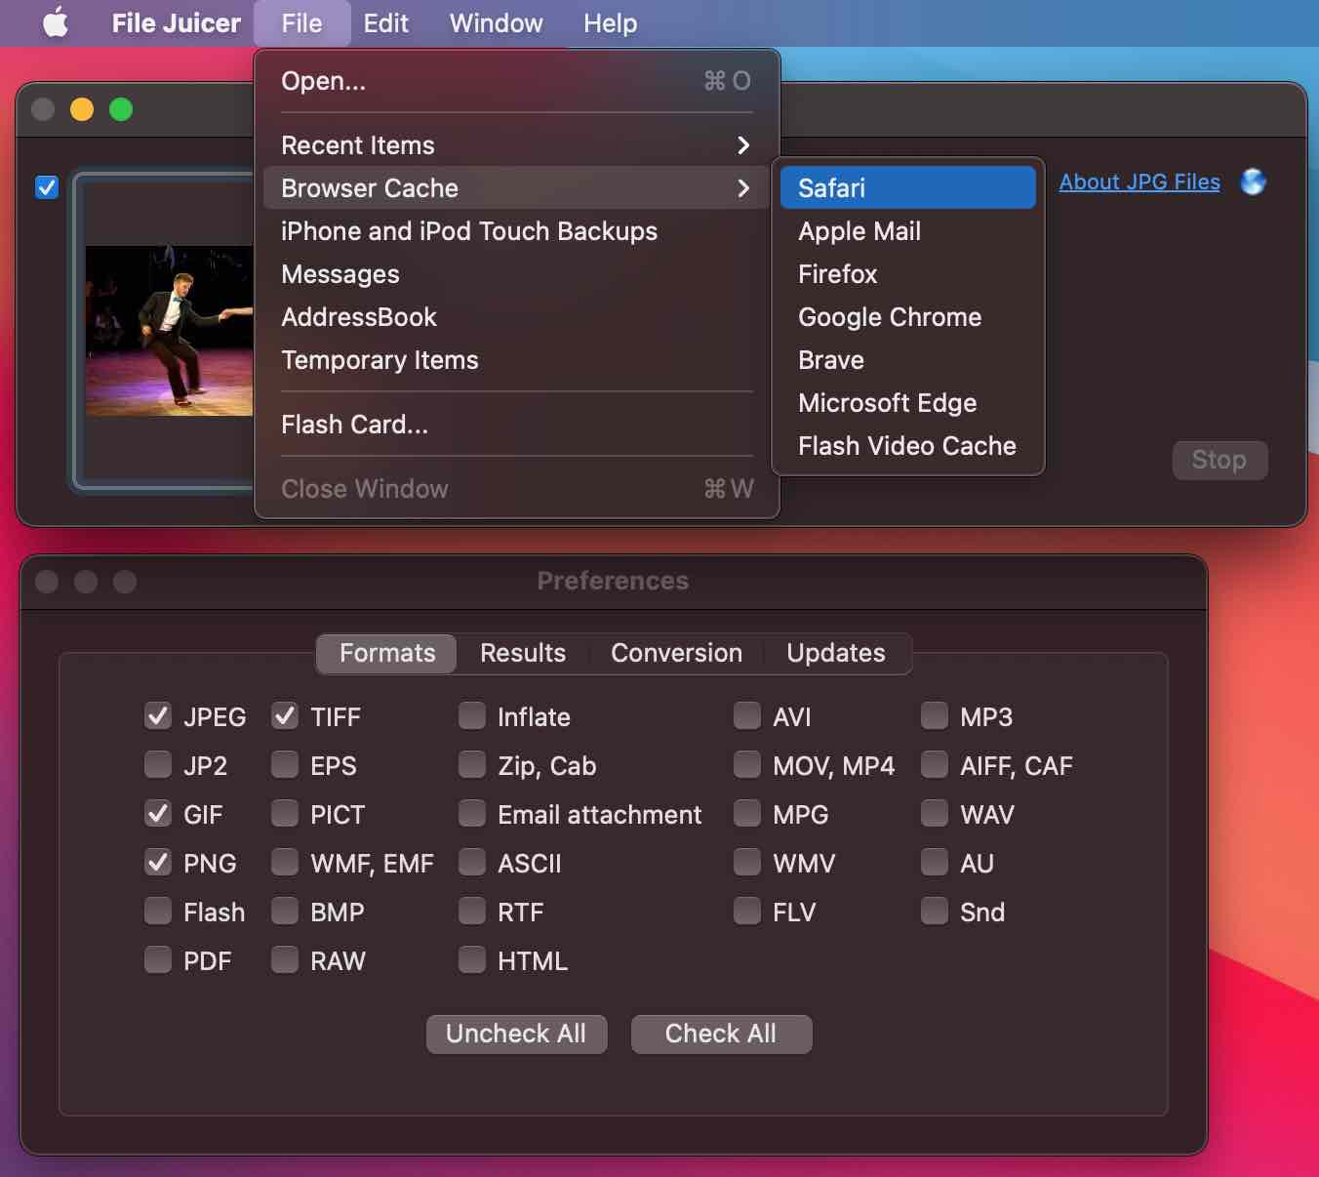
Task: Enable the BMP format checkbox
Action: coord(285,911)
